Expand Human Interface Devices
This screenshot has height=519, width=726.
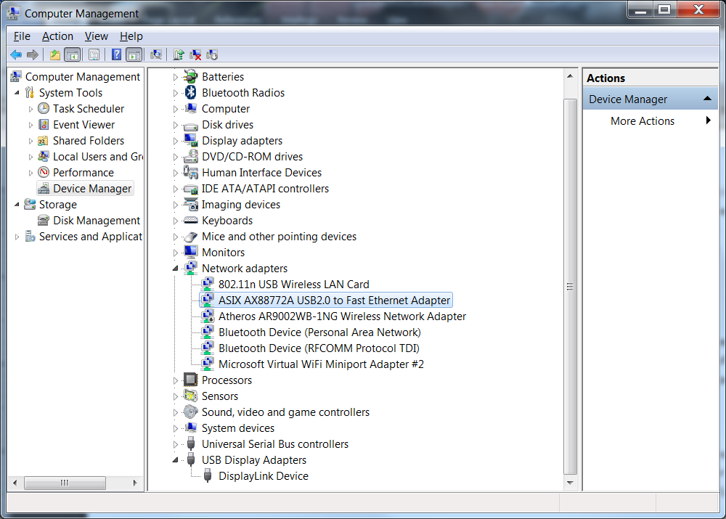click(176, 173)
